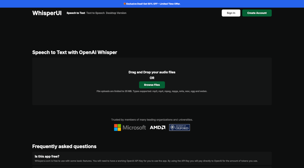Click the 'Whisperui.com is free to use' answer
Viewport: 304px width, 168px height.
146,161
